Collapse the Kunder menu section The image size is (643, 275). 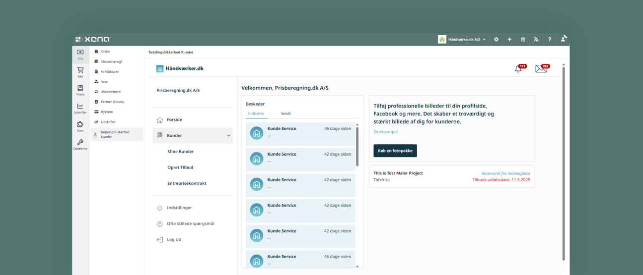[x=228, y=135]
